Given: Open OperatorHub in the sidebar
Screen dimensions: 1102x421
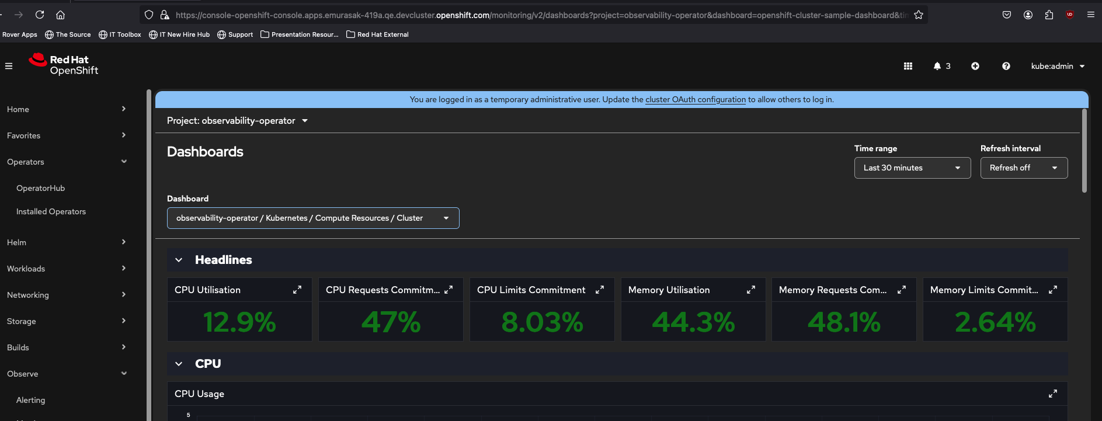Looking at the screenshot, I should click(40, 188).
